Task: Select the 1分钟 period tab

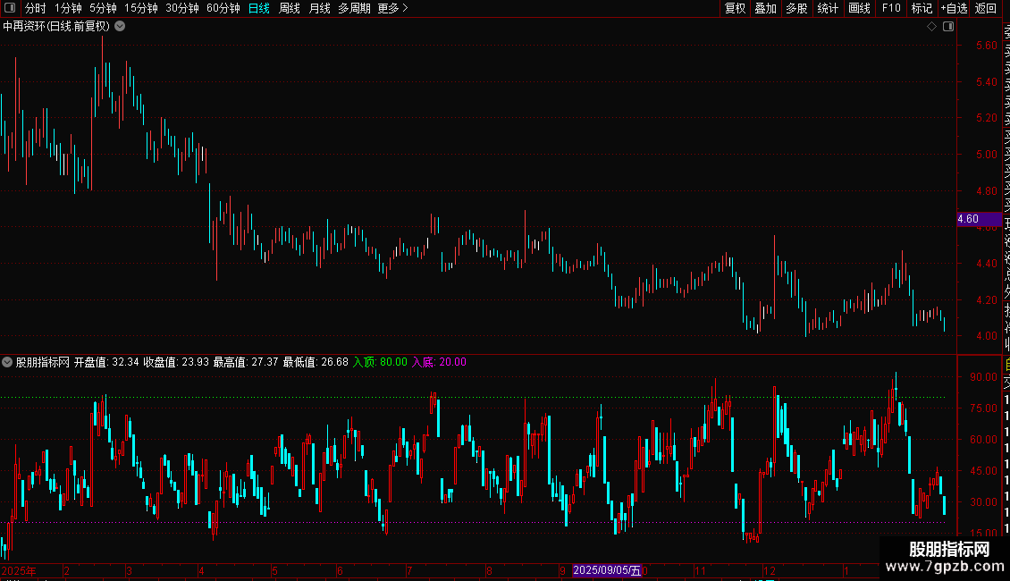Action: click(x=68, y=8)
